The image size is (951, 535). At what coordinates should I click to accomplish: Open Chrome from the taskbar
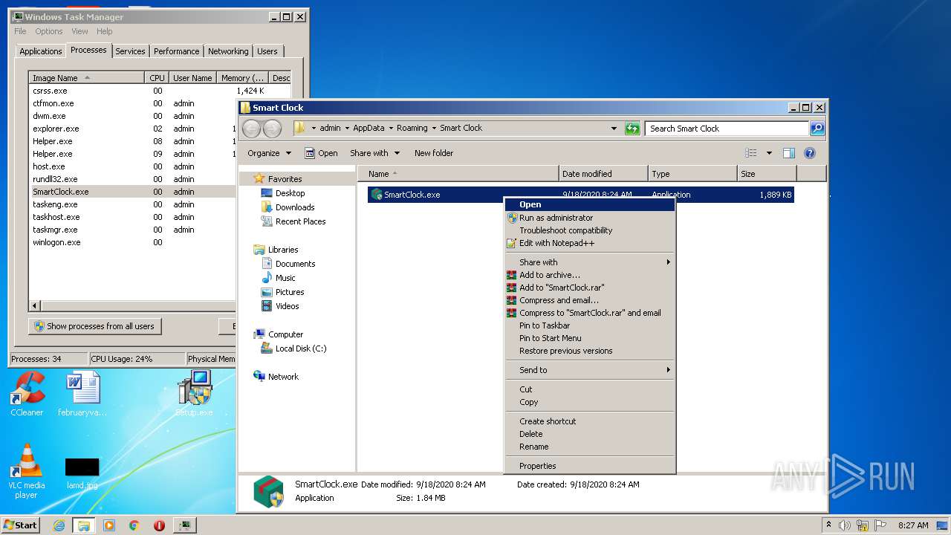[134, 525]
